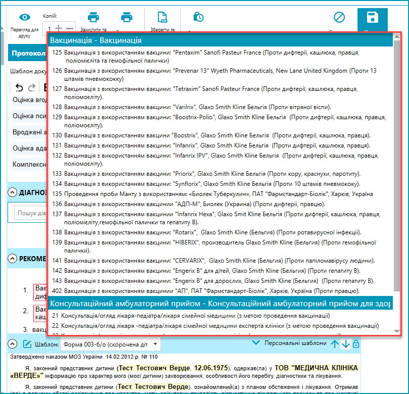This screenshot has height=394, width=409.
Task: Click the Вроджені row in protocol
Action: coord(29,132)
